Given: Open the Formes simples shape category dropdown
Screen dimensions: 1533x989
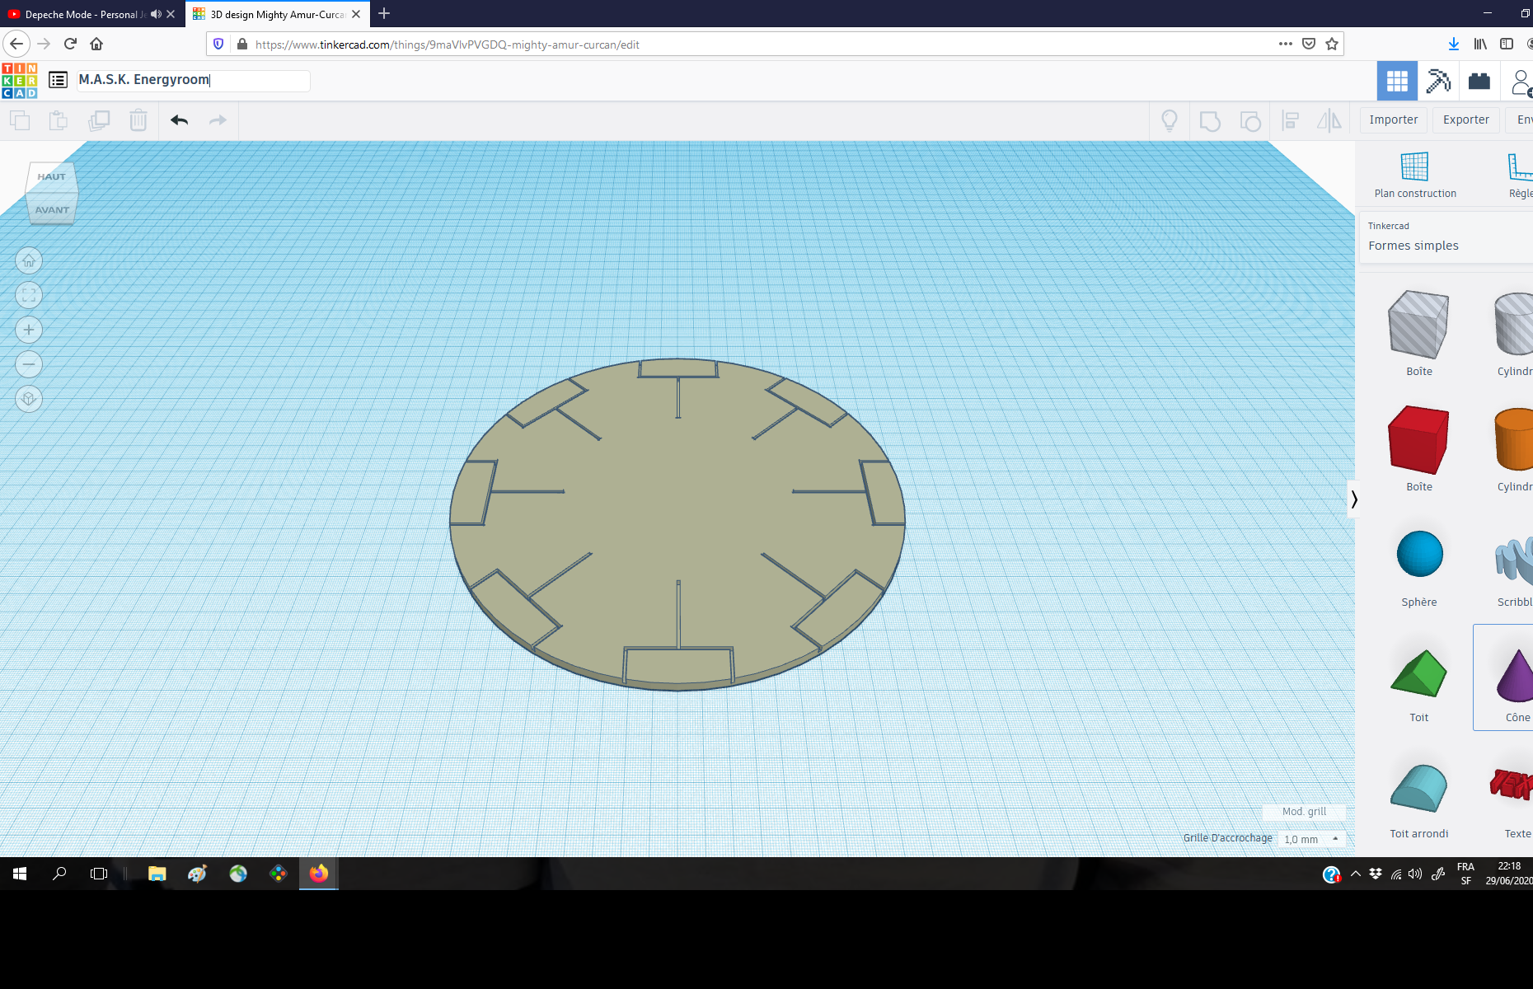Looking at the screenshot, I should click(x=1446, y=237).
